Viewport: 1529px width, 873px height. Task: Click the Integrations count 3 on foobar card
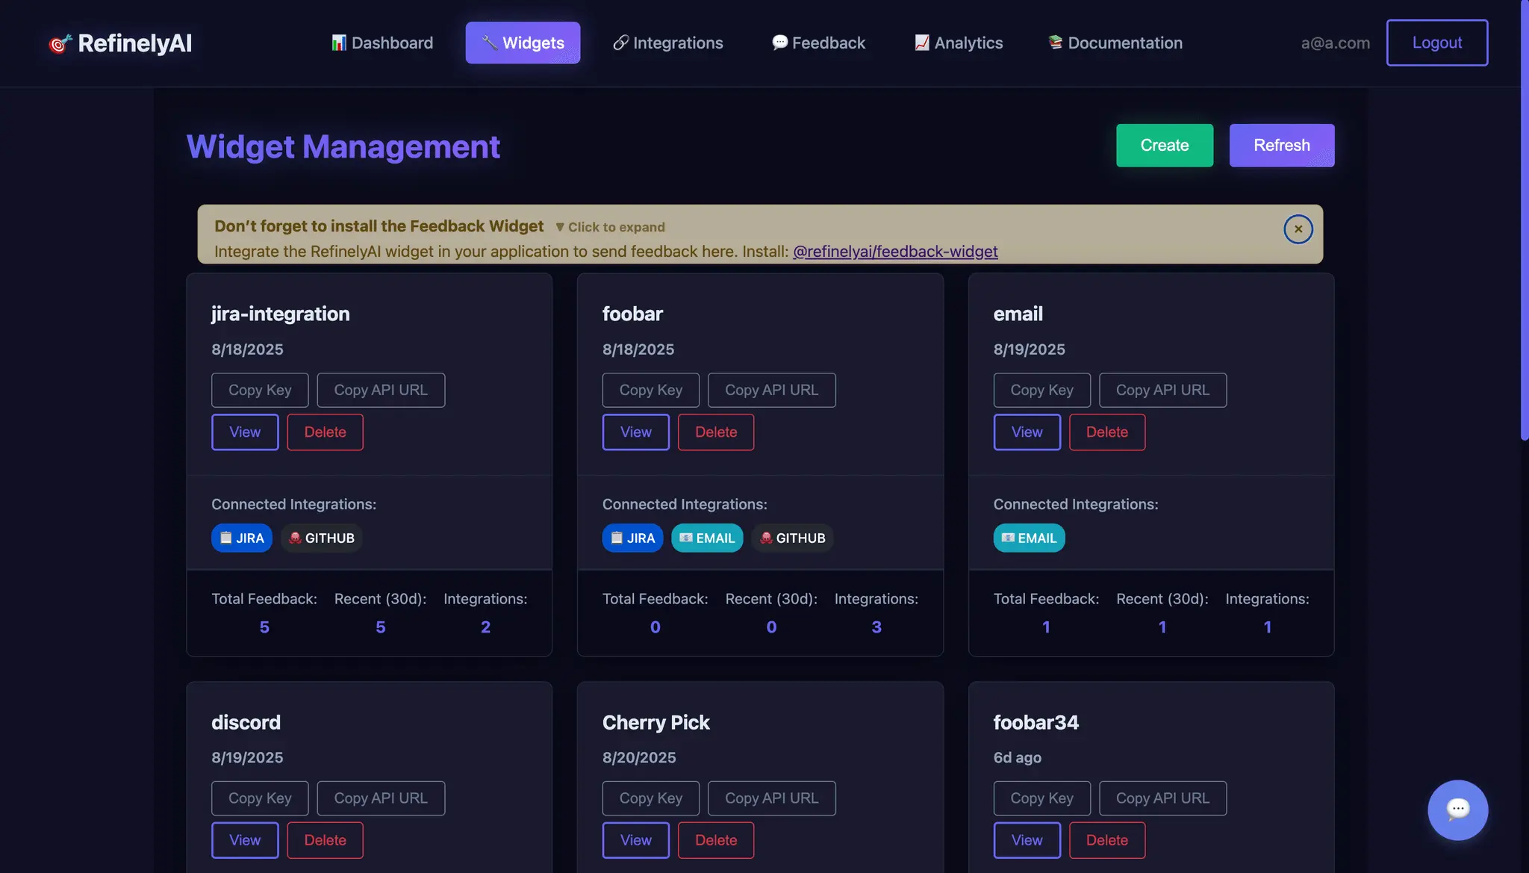pos(876,627)
